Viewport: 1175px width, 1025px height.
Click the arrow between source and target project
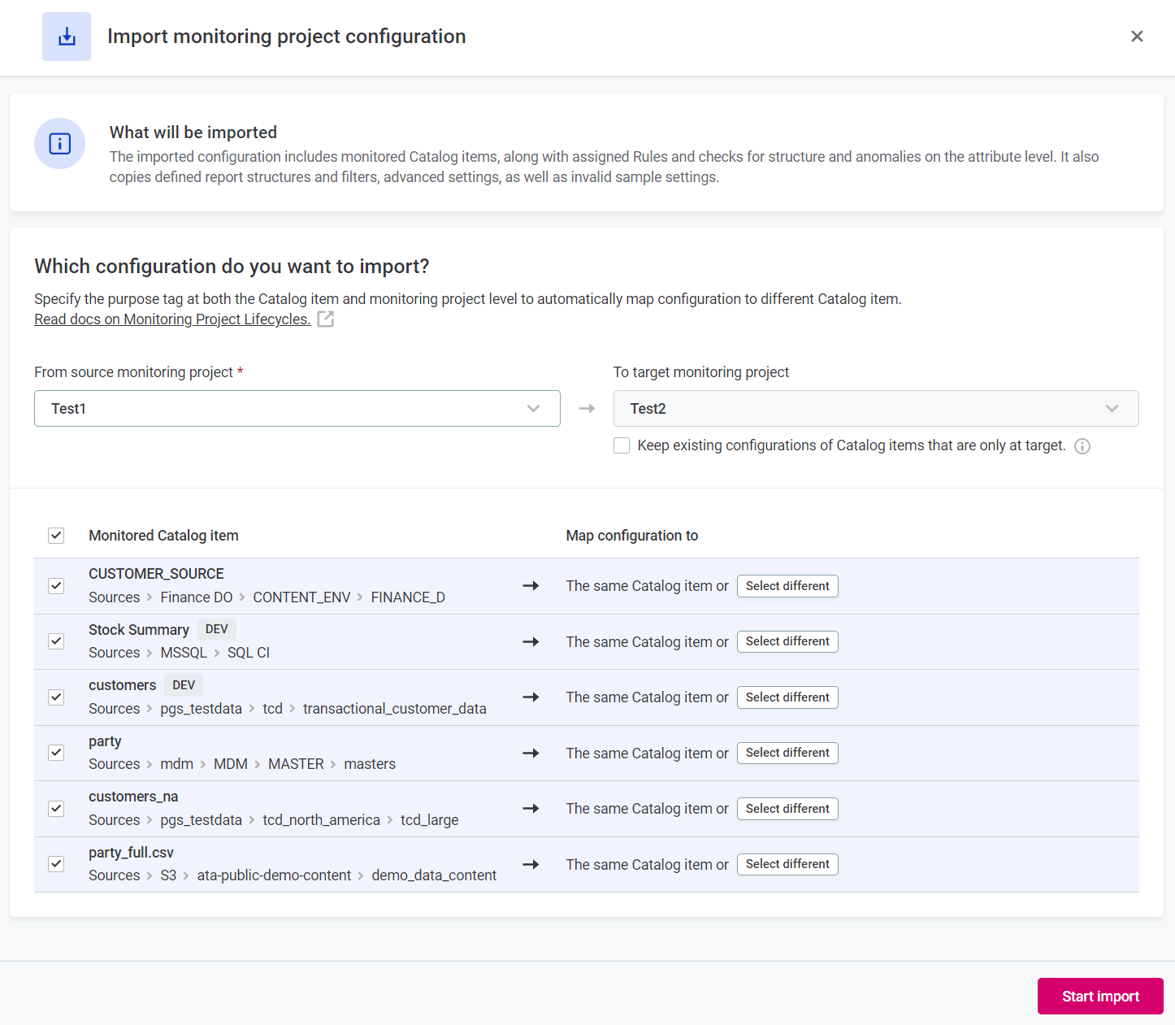click(587, 409)
